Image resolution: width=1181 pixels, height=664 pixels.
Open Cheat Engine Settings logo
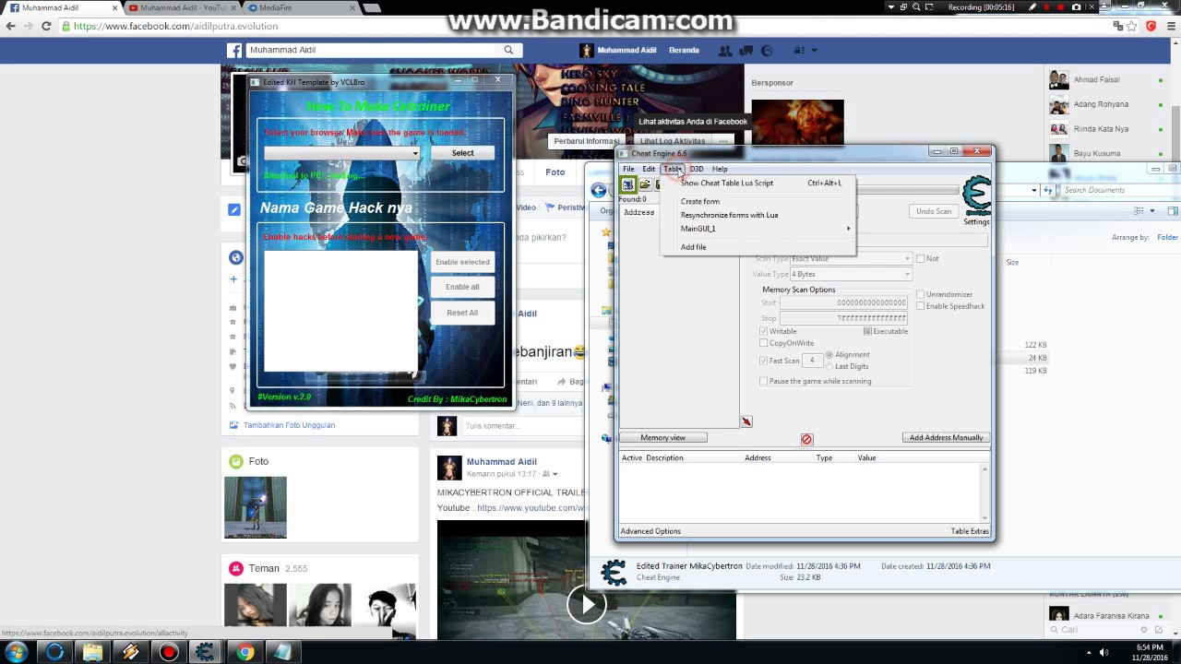[976, 197]
